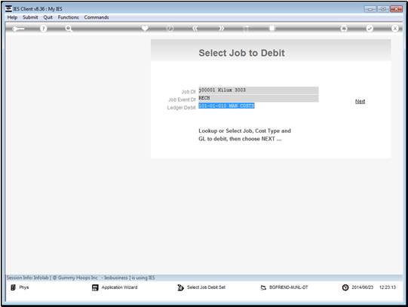Click the Next link
408x307 pixels.
pyautogui.click(x=360, y=101)
